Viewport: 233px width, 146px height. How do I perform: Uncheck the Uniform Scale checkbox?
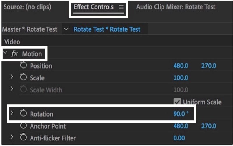pyautogui.click(x=177, y=101)
